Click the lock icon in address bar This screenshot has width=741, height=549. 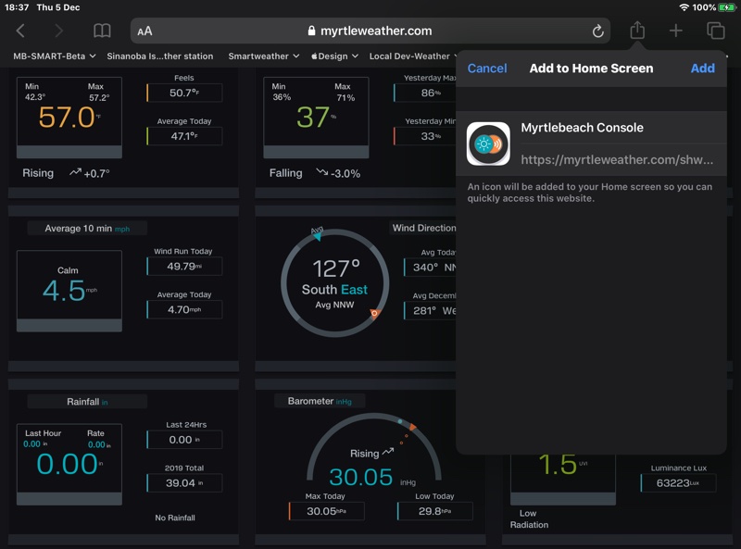[x=311, y=31]
